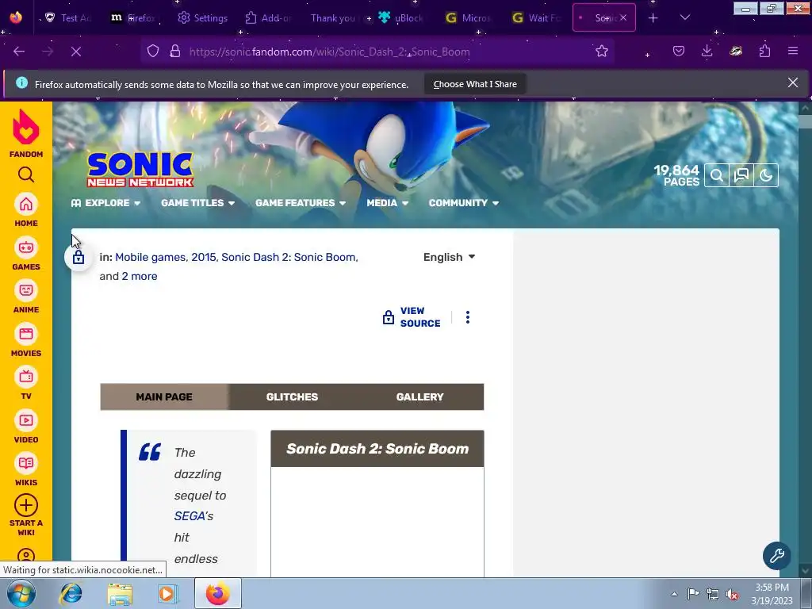Launch Internet Explorer from taskbar

tap(71, 593)
